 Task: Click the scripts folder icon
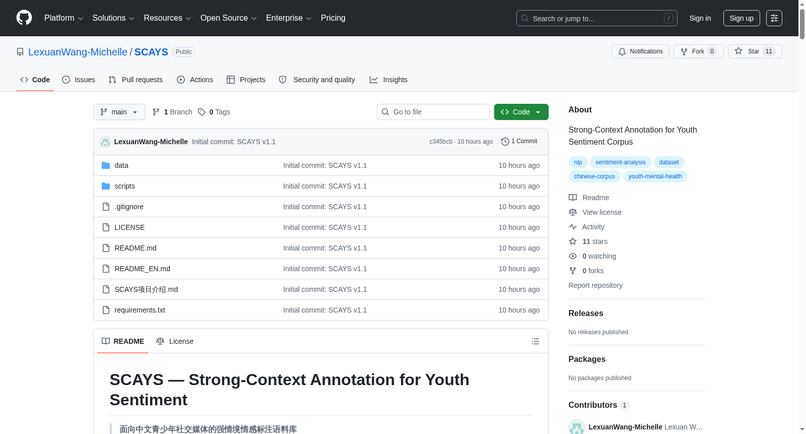(x=106, y=186)
